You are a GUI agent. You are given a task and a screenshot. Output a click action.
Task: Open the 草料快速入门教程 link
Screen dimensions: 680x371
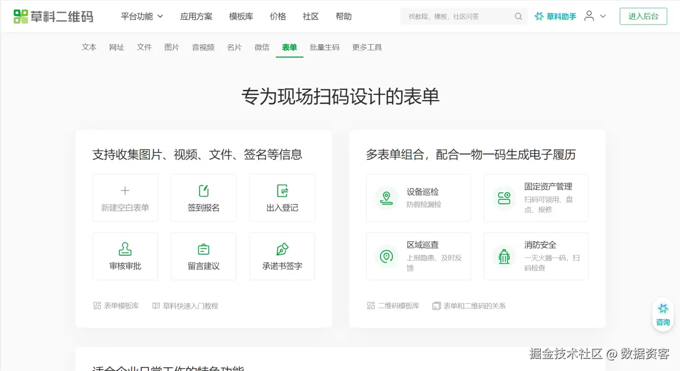(x=190, y=306)
